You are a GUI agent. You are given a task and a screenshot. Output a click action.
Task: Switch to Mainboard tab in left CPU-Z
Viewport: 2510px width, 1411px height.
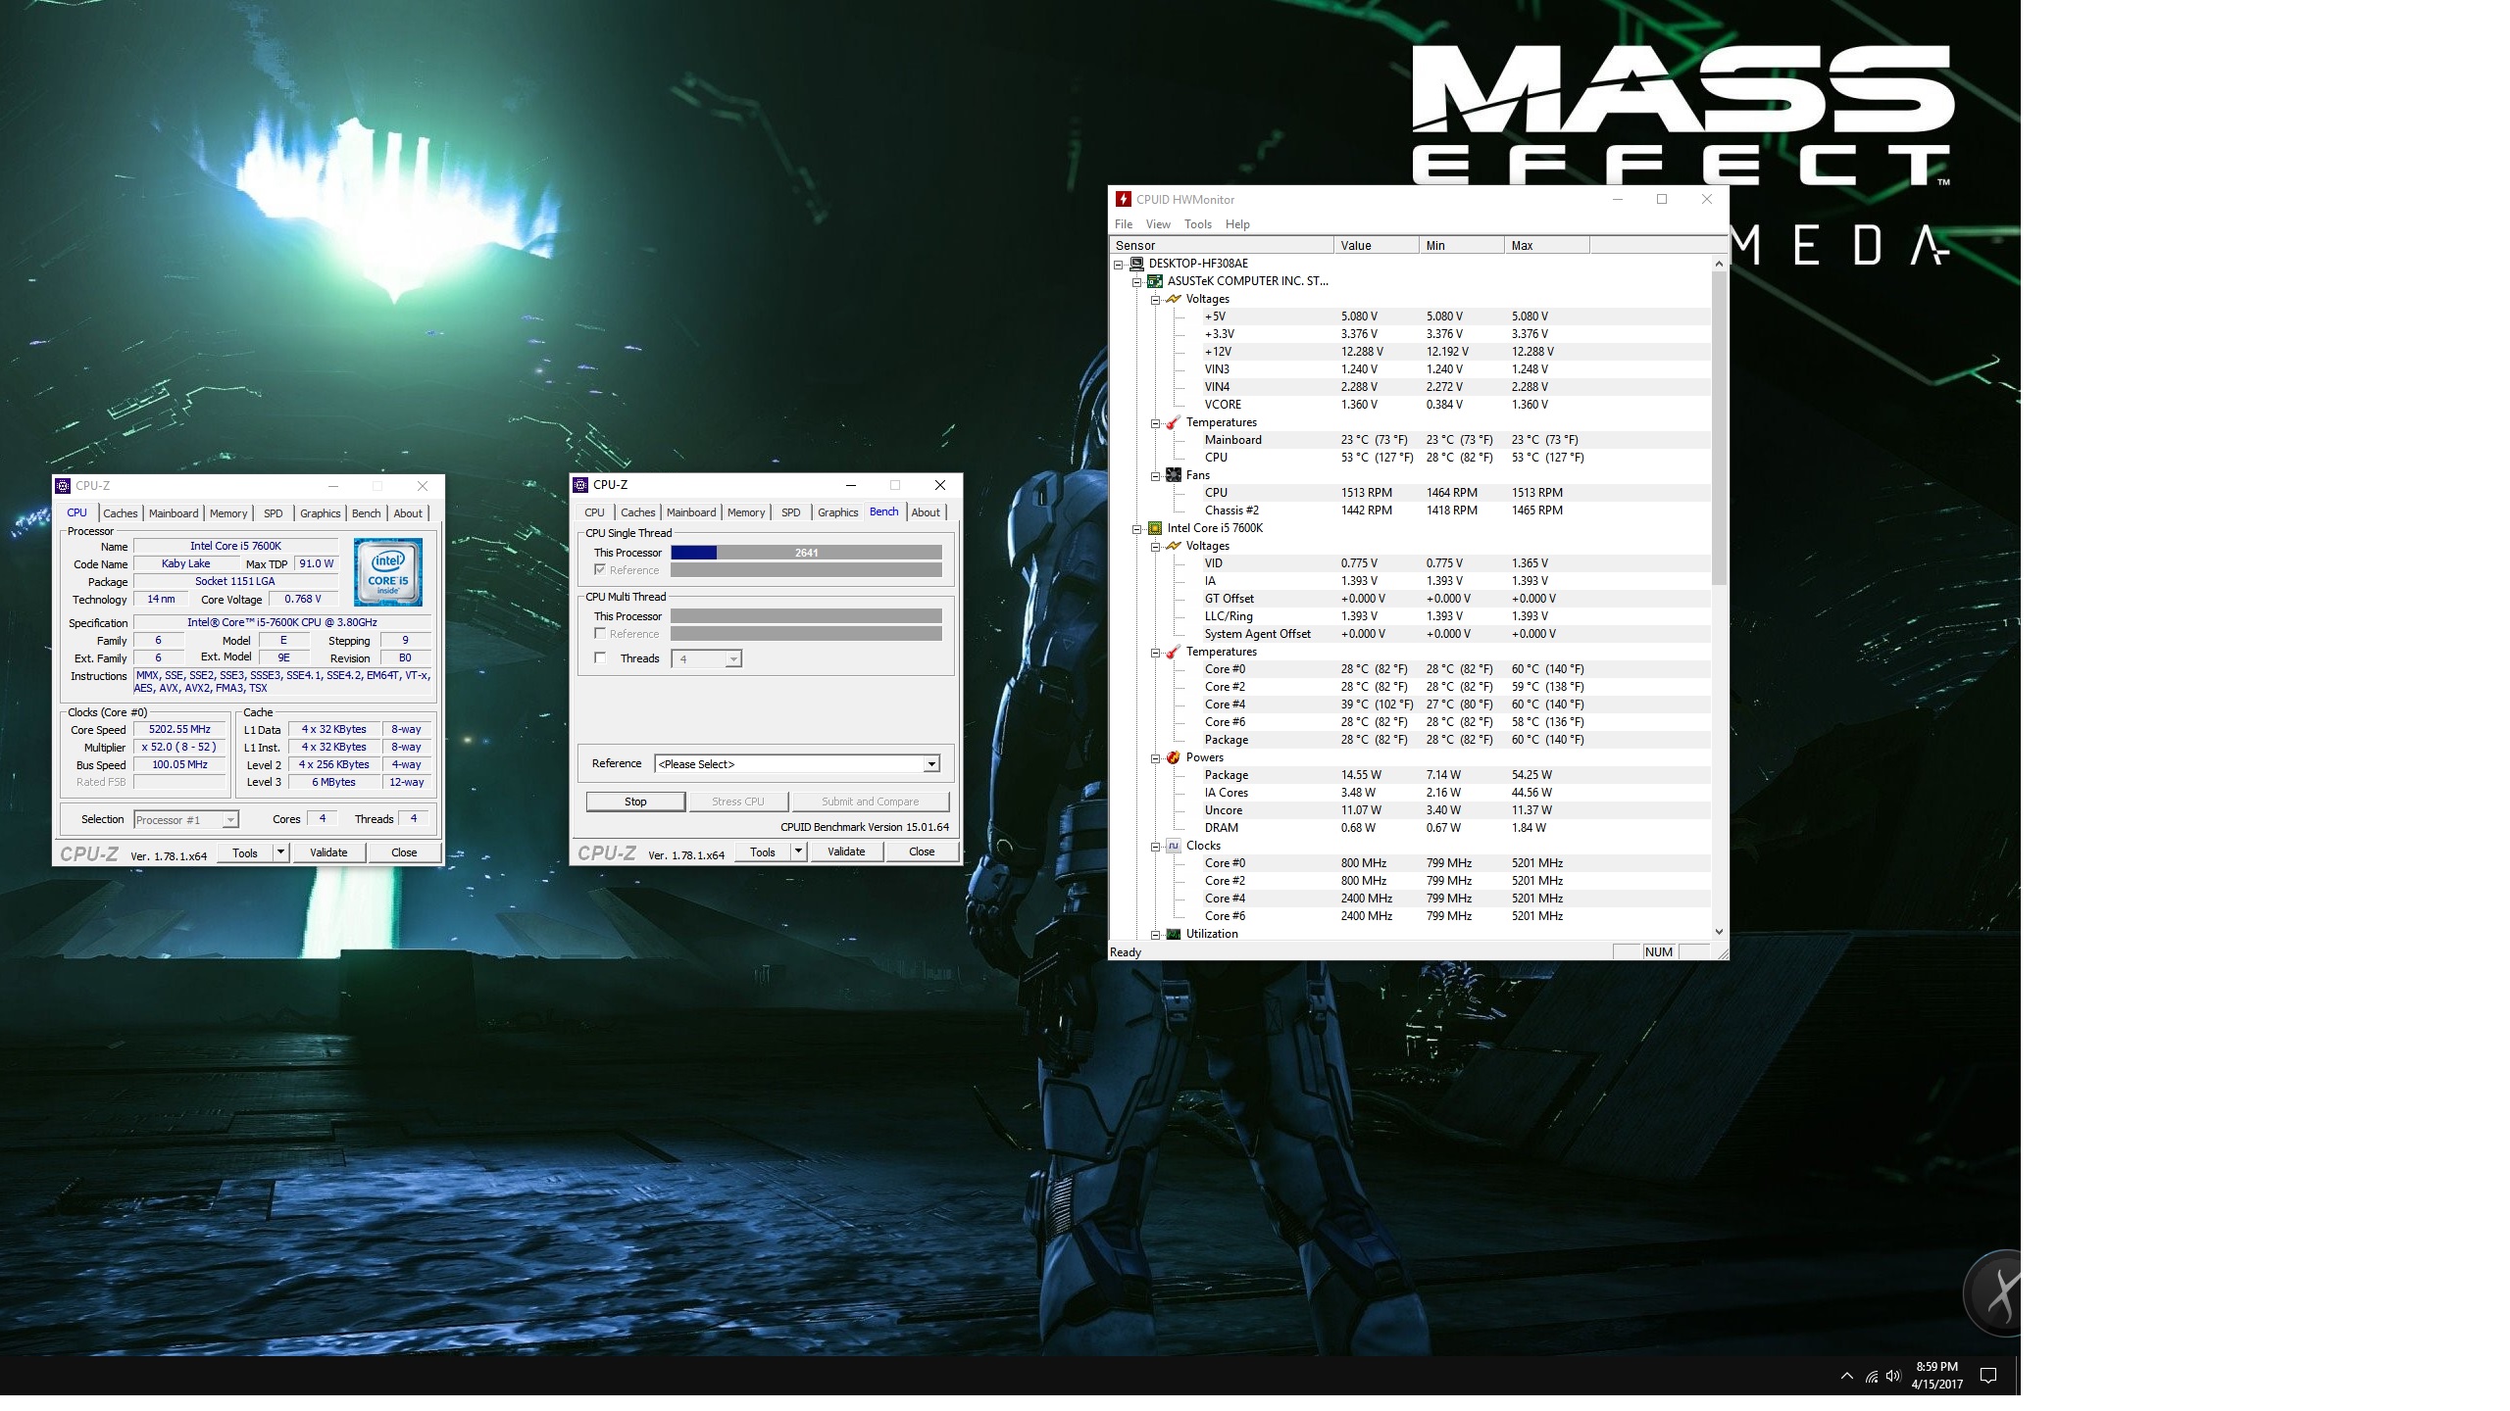(x=174, y=513)
